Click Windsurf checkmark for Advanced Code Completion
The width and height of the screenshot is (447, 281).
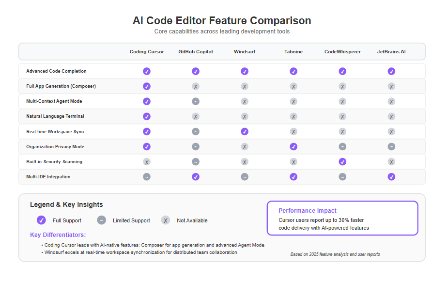245,71
